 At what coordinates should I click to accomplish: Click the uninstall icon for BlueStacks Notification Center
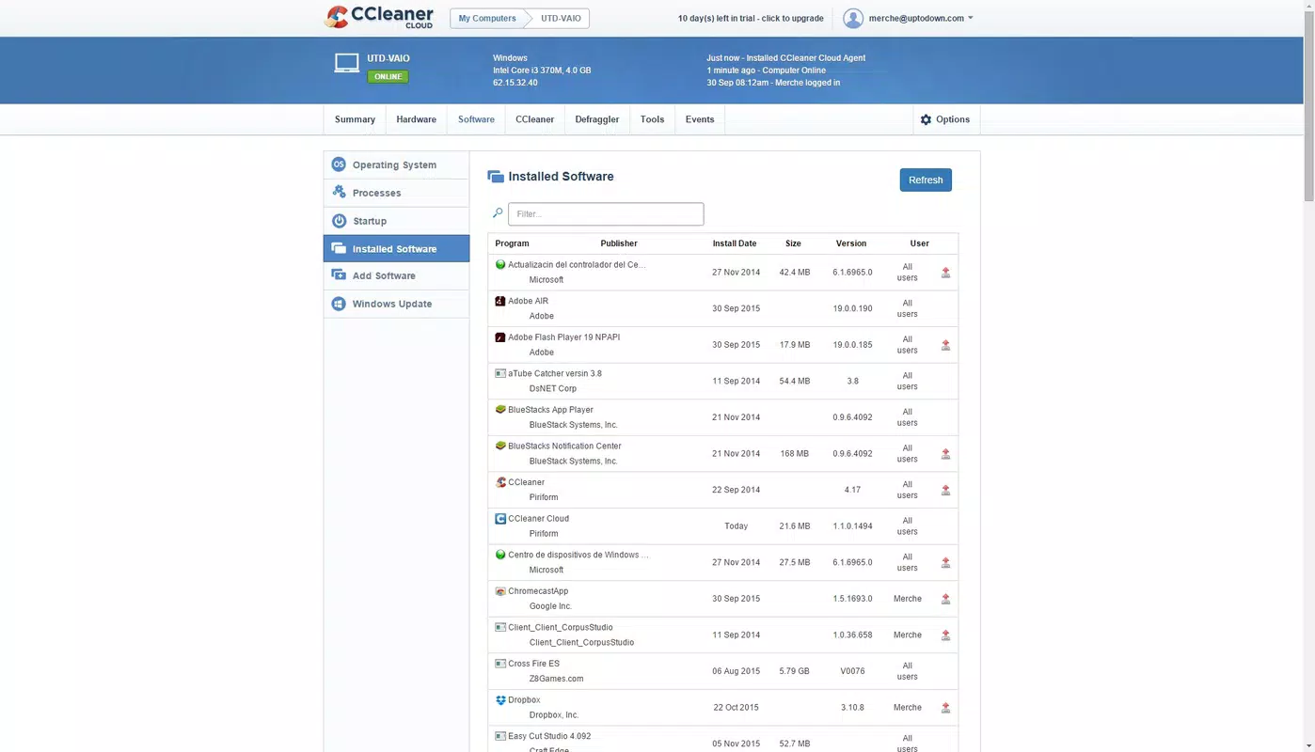pyautogui.click(x=945, y=454)
